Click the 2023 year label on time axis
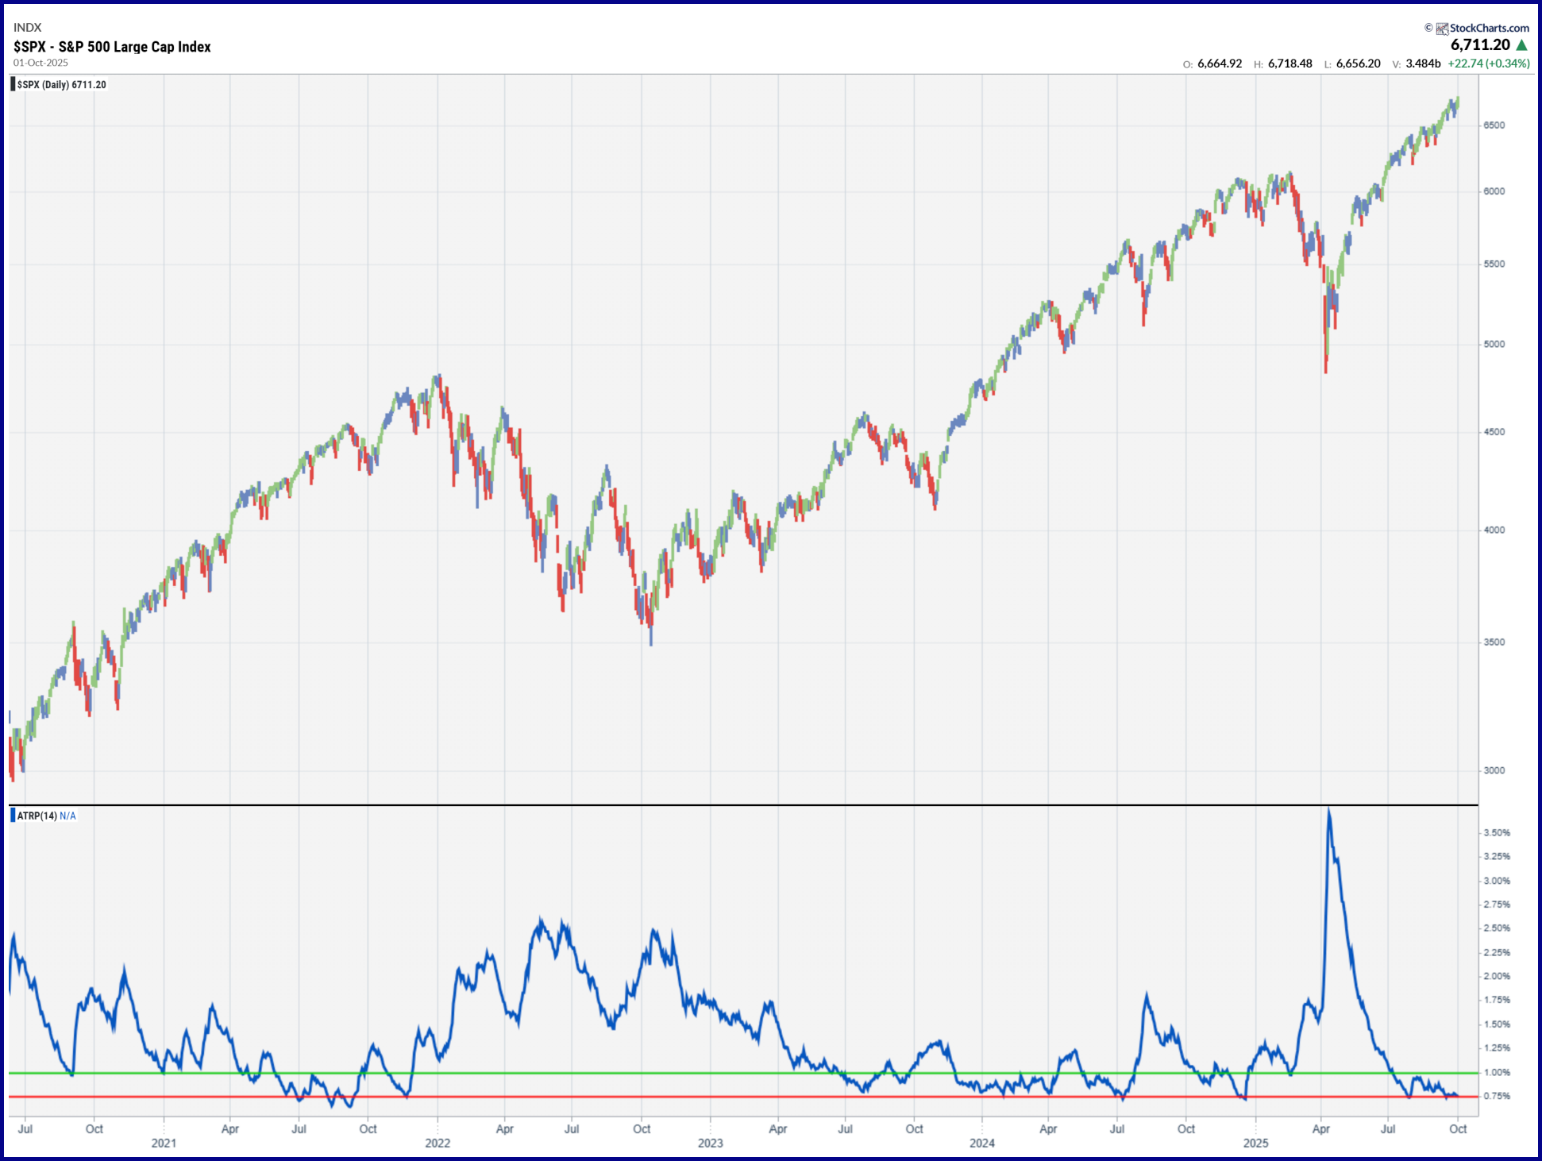 tap(710, 1144)
